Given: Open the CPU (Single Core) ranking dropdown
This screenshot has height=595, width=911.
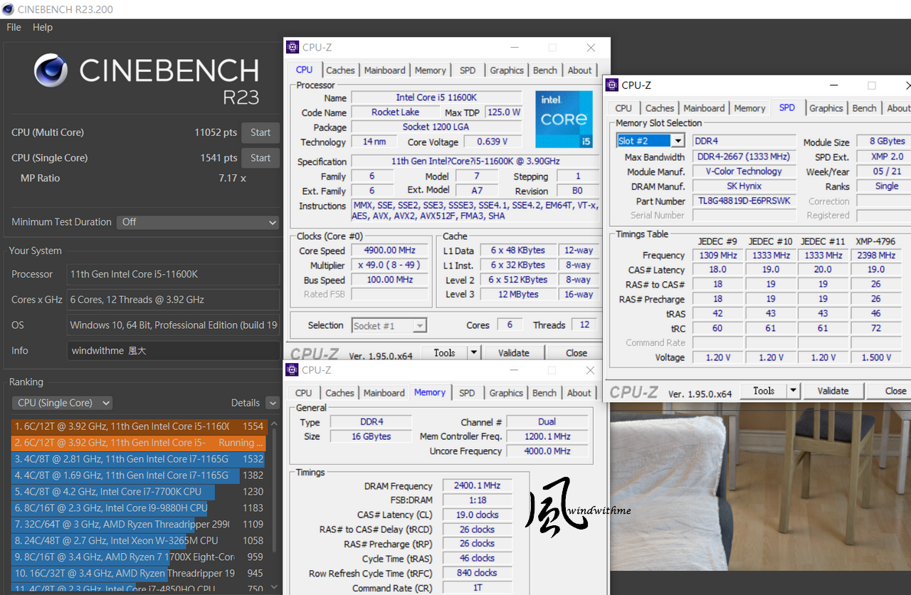Looking at the screenshot, I should 62,403.
